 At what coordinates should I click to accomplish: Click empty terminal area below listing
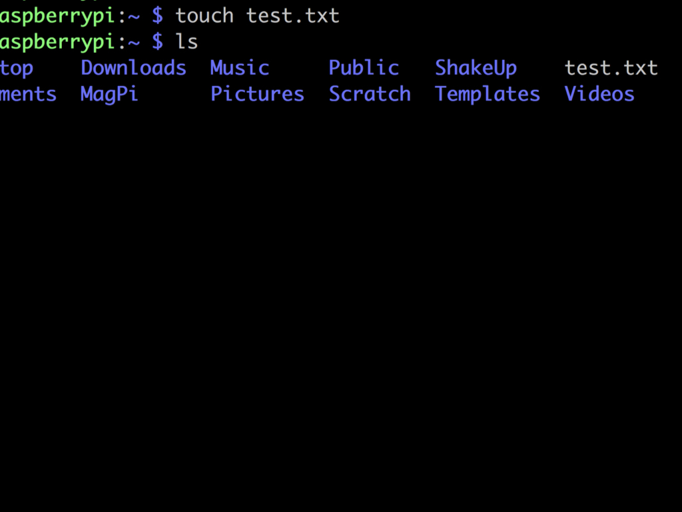[x=341, y=305]
